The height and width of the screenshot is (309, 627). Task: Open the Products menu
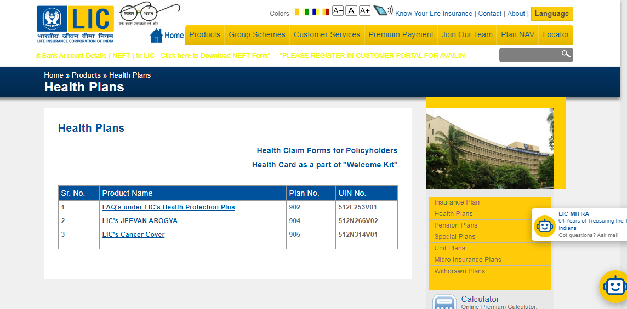pyautogui.click(x=205, y=35)
